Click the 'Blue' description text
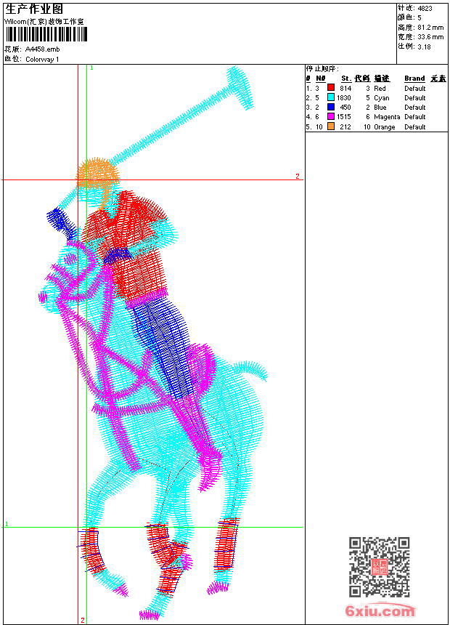Viewport: 450px width, 625px height. coord(380,108)
